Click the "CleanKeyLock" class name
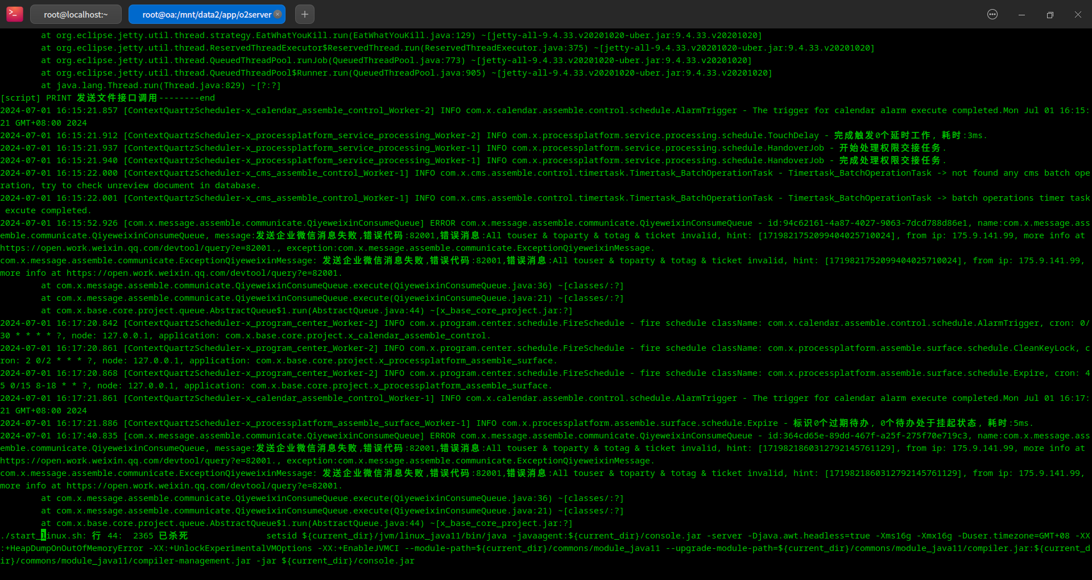 click(1044, 348)
